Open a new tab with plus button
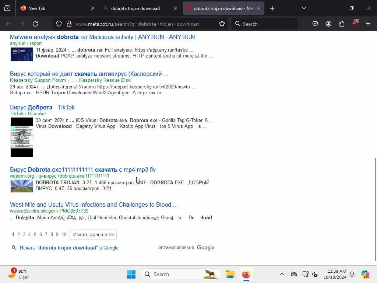Viewport: 377px width, 283px height. coord(272,8)
